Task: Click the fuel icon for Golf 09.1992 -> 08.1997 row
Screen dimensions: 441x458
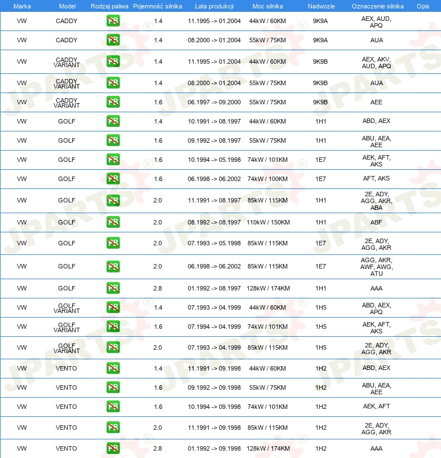Action: pos(113,140)
